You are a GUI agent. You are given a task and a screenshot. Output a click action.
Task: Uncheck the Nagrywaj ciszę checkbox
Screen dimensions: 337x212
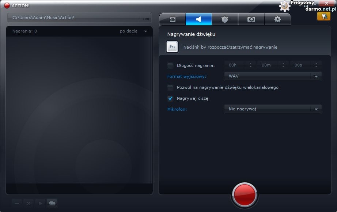(x=170, y=98)
